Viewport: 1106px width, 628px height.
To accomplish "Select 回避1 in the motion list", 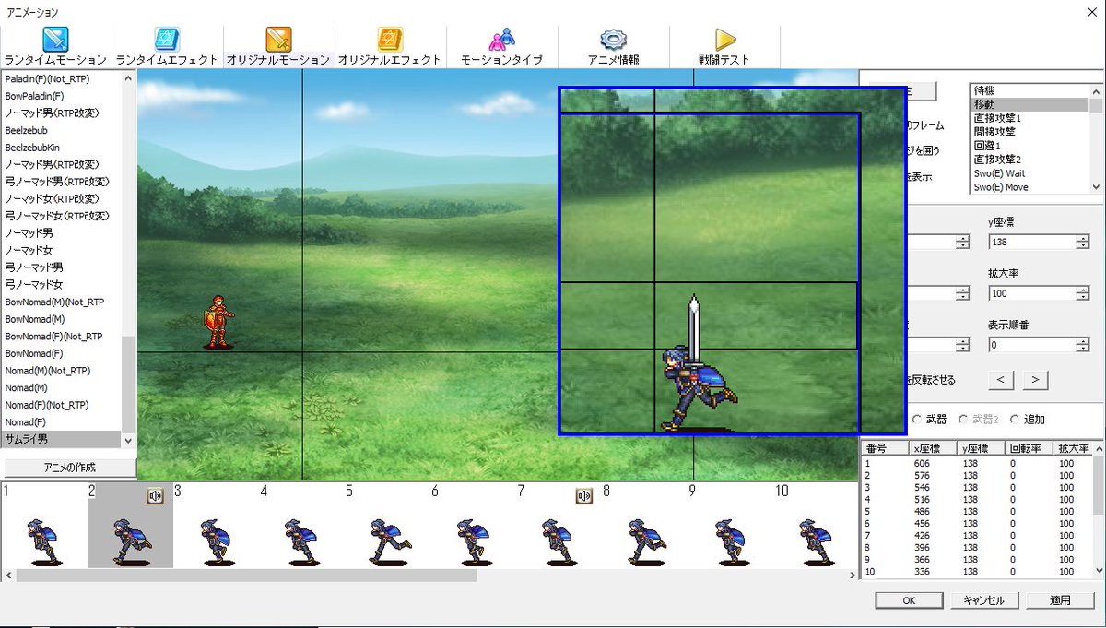I will click(1030, 146).
